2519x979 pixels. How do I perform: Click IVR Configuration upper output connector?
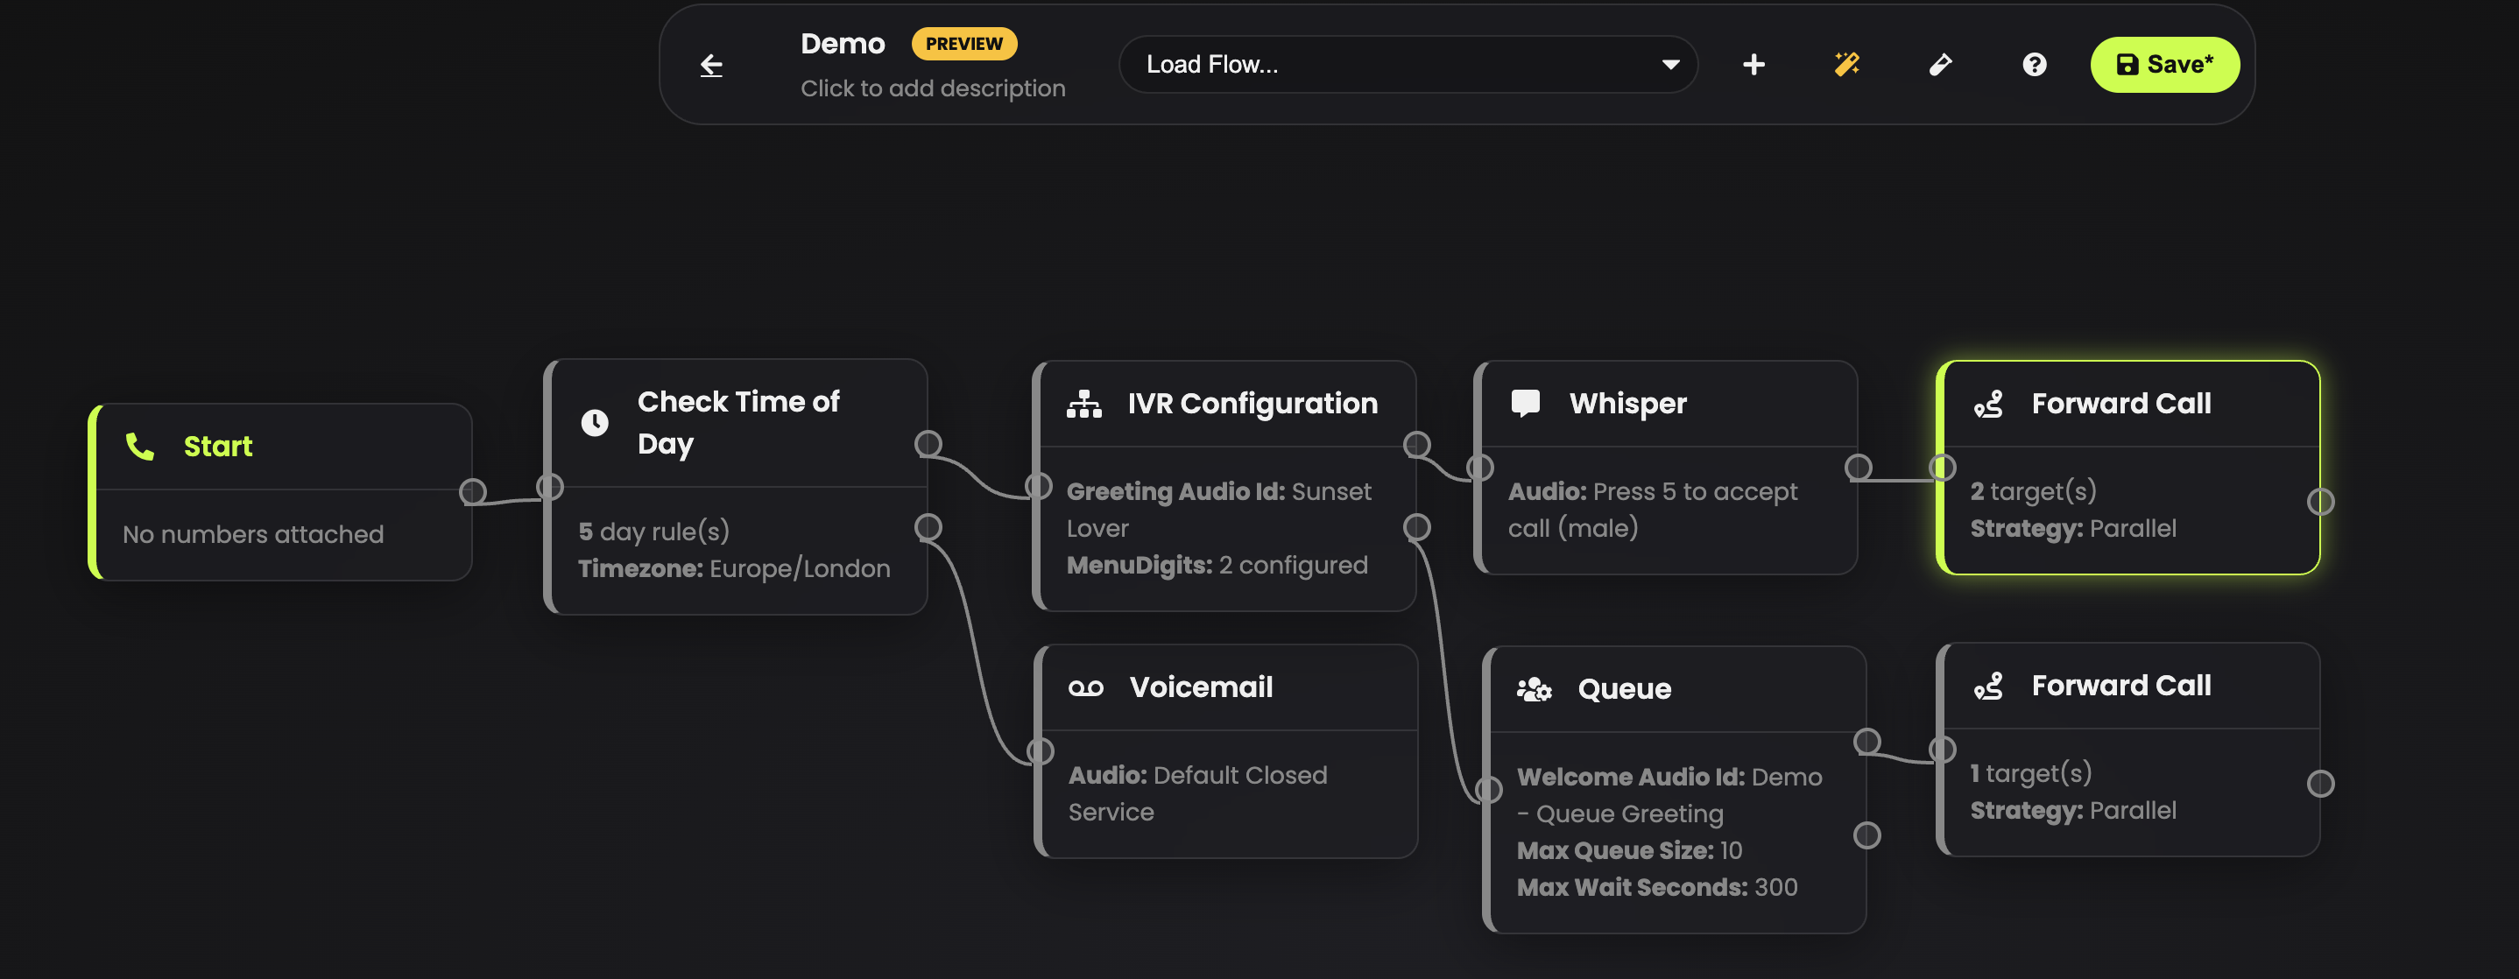[1417, 445]
